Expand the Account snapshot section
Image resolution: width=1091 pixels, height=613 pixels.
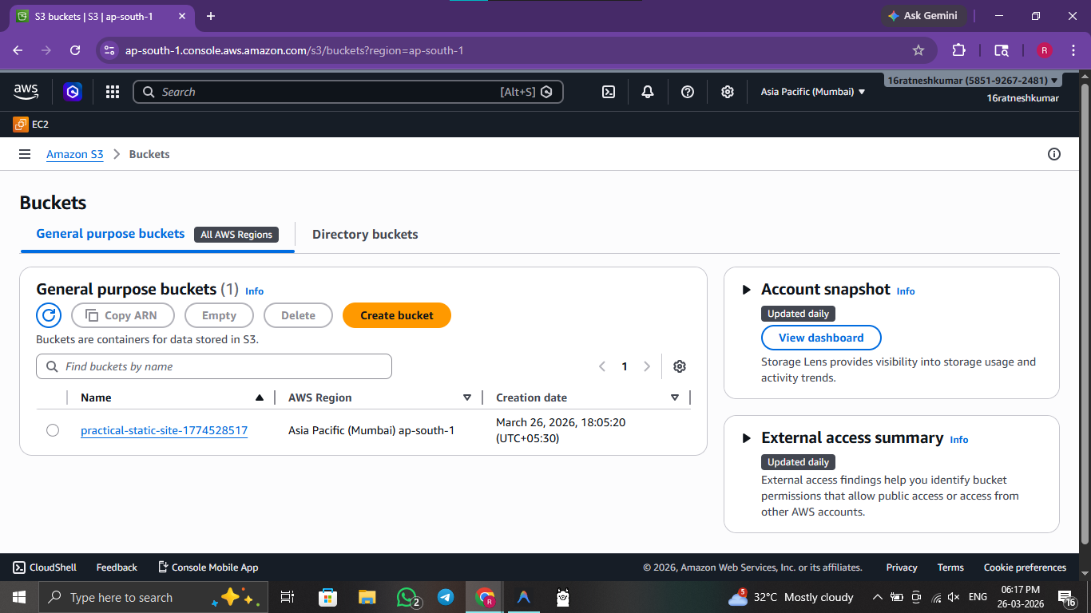click(x=747, y=290)
